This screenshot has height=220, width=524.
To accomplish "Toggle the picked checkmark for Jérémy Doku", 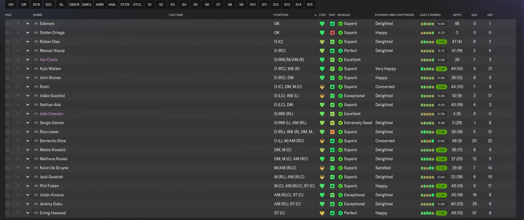I will tap(7, 204).
